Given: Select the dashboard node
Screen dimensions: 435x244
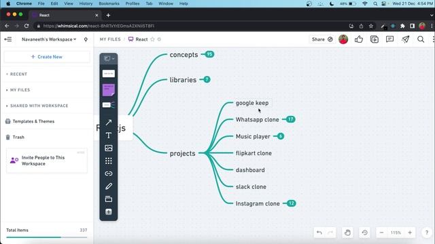Looking at the screenshot, I should [250, 170].
